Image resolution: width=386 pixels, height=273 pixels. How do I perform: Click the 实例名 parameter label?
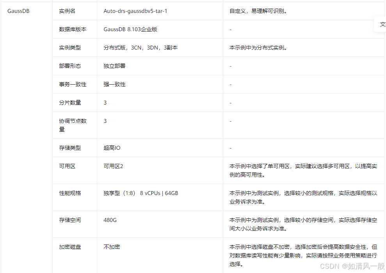pyautogui.click(x=67, y=11)
